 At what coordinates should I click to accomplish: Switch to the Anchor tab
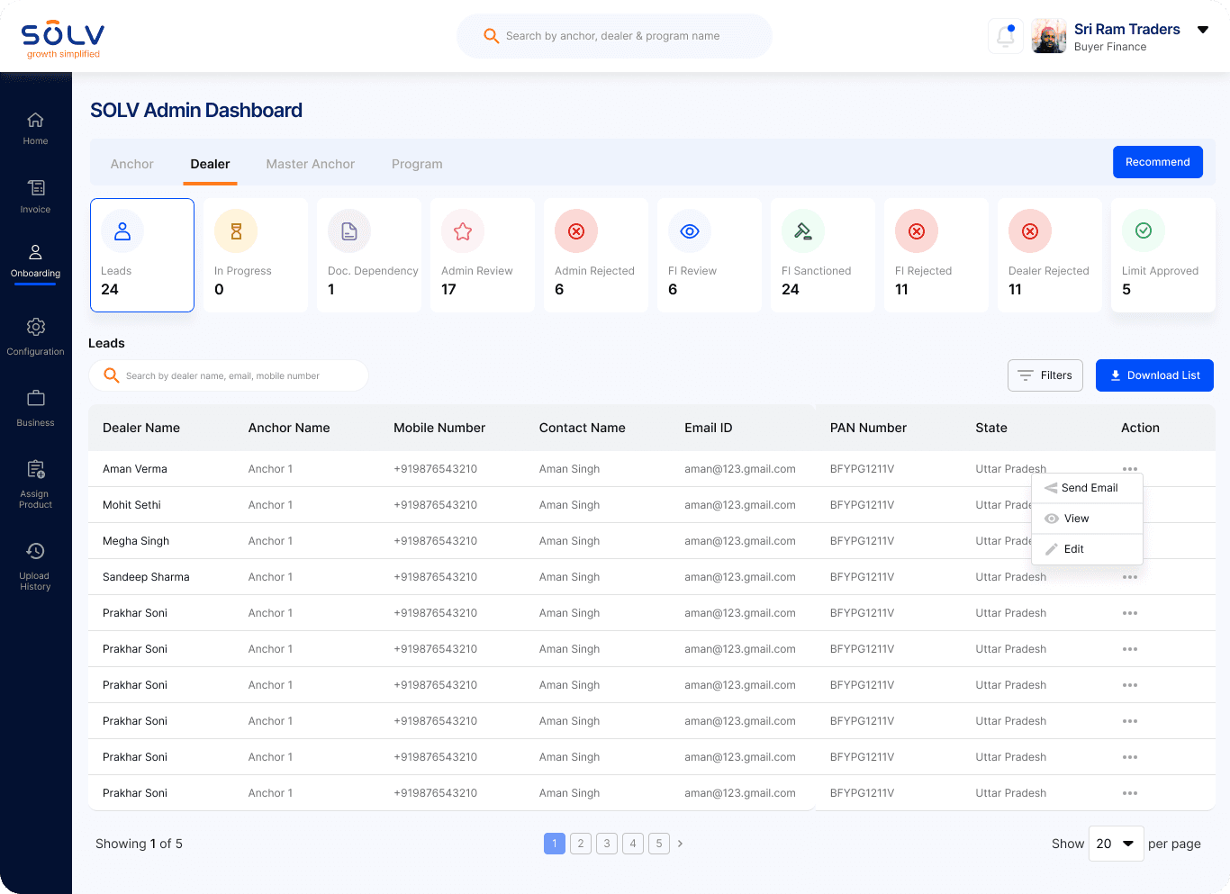[x=132, y=164]
